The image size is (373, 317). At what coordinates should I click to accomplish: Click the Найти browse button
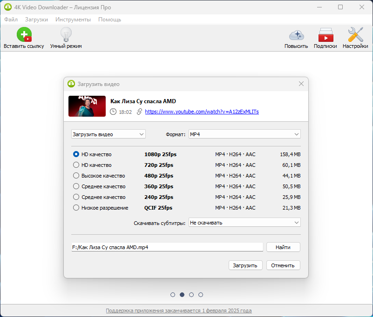point(283,247)
